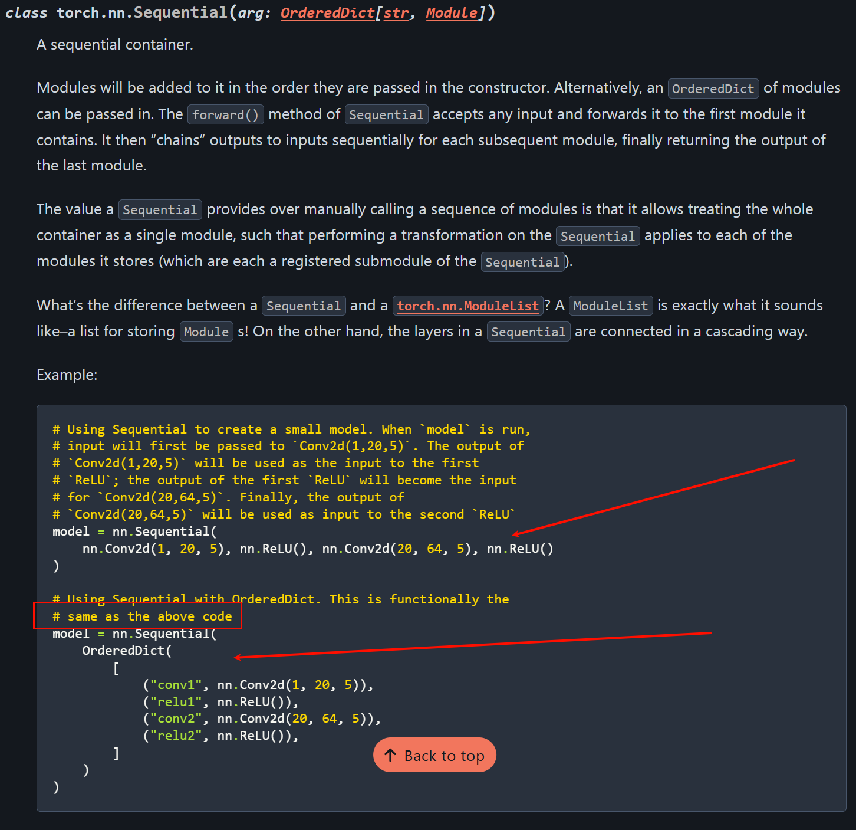The width and height of the screenshot is (856, 830).
Task: Click the comment "# for `Conv2d(20,64,5)`. Finally"
Action: pyautogui.click(x=228, y=497)
